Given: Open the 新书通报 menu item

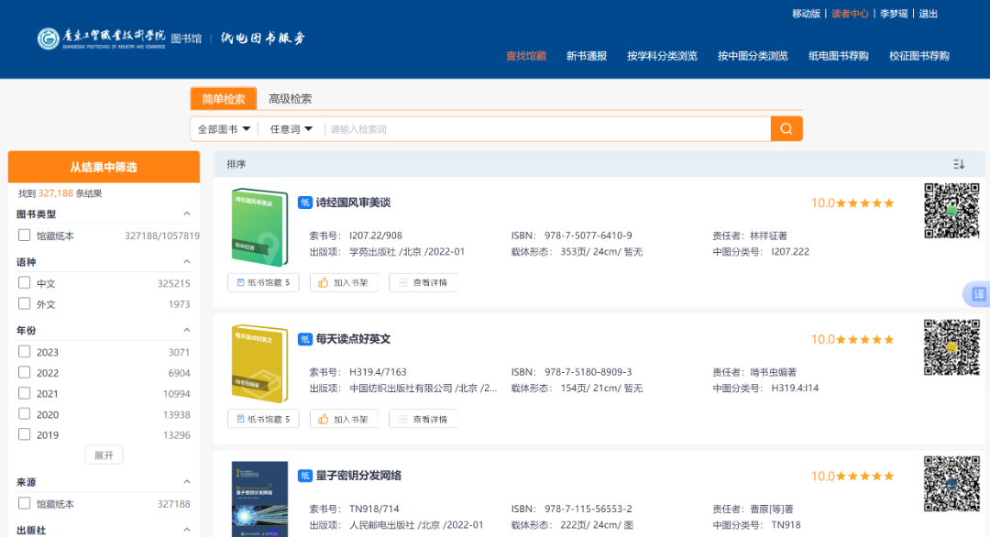Looking at the screenshot, I should point(587,56).
